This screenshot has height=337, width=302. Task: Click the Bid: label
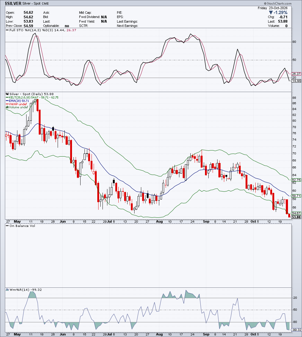pos(46,17)
